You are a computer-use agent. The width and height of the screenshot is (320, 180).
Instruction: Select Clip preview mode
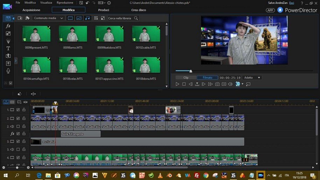[x=186, y=77]
